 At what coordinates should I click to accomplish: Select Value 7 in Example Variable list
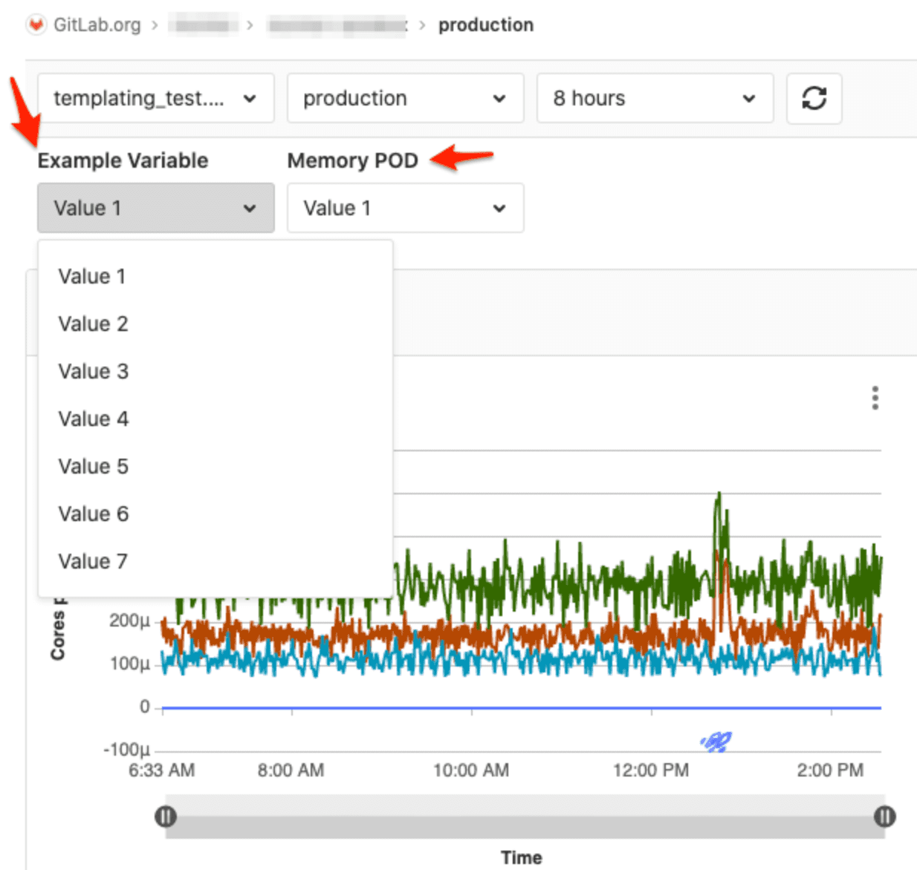pos(92,561)
